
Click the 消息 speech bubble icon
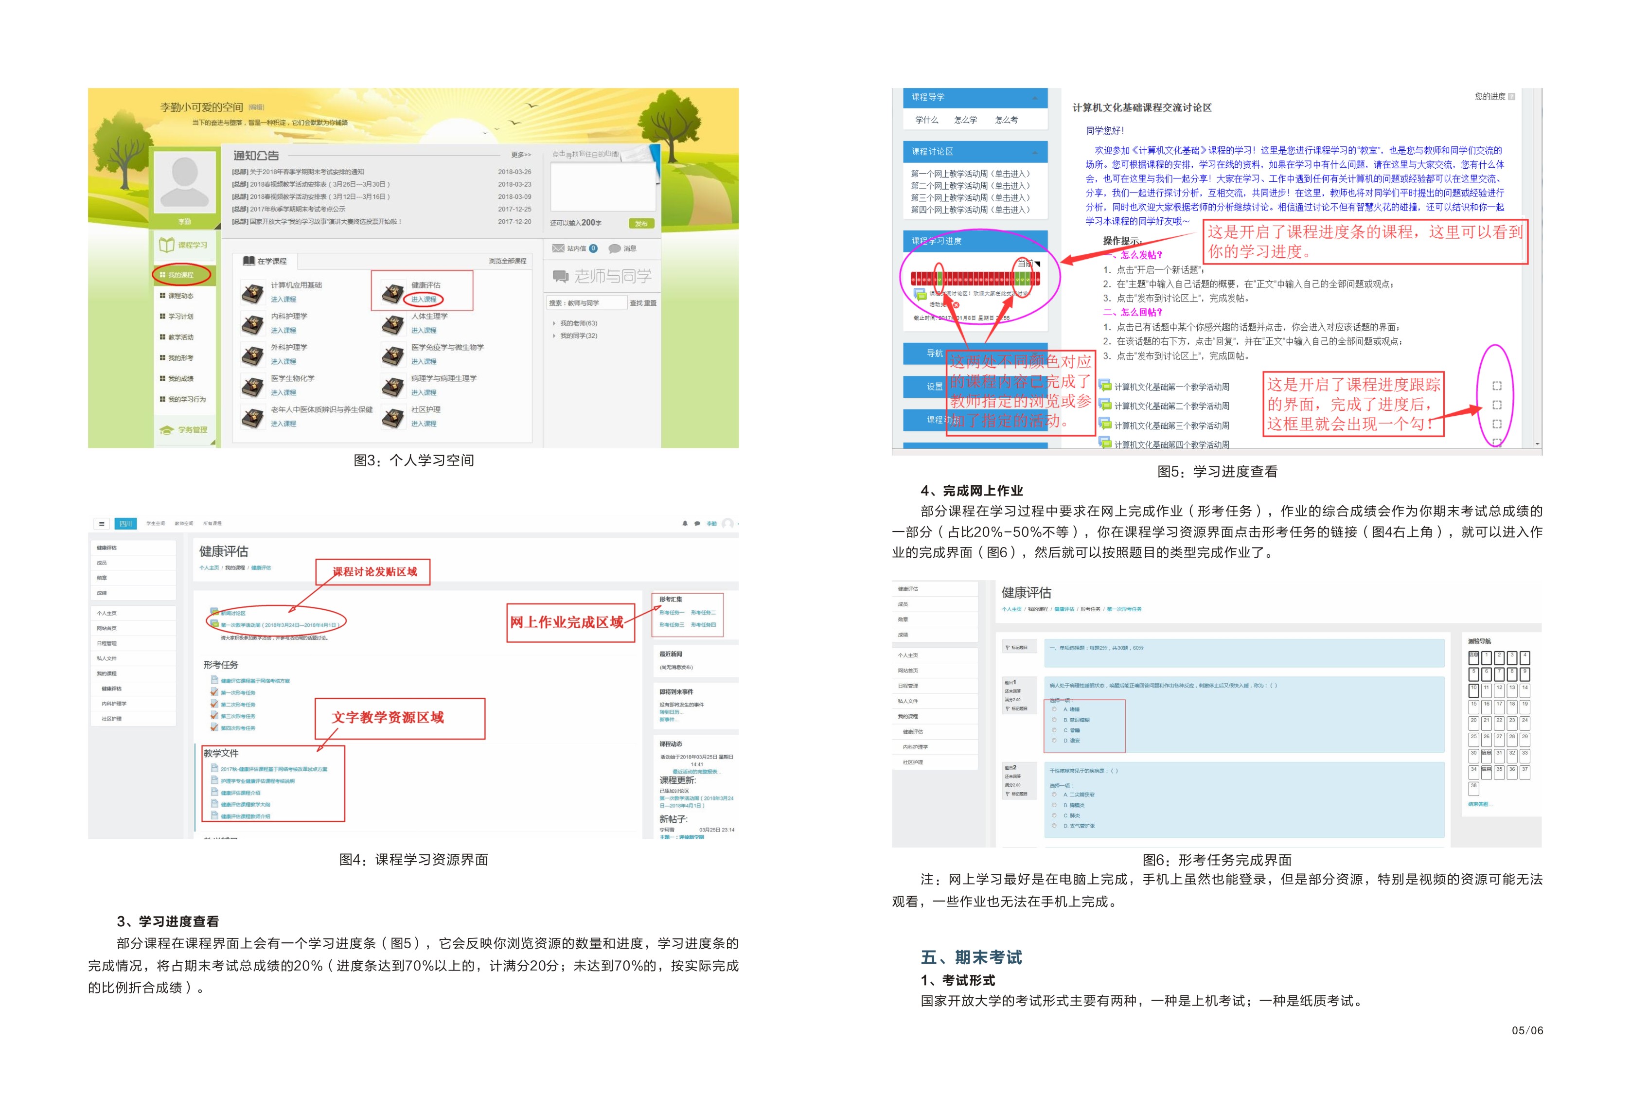coord(615,248)
